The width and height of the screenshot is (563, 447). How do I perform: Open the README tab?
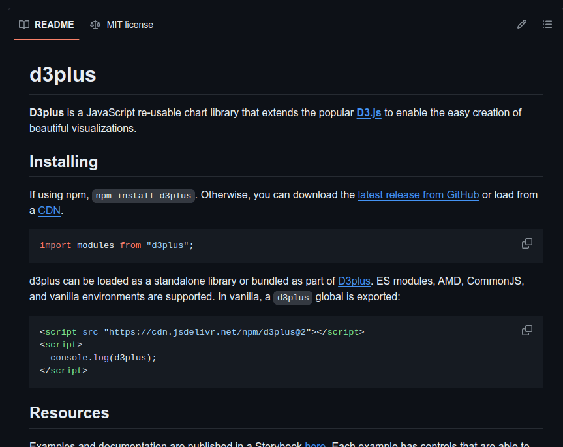[46, 25]
